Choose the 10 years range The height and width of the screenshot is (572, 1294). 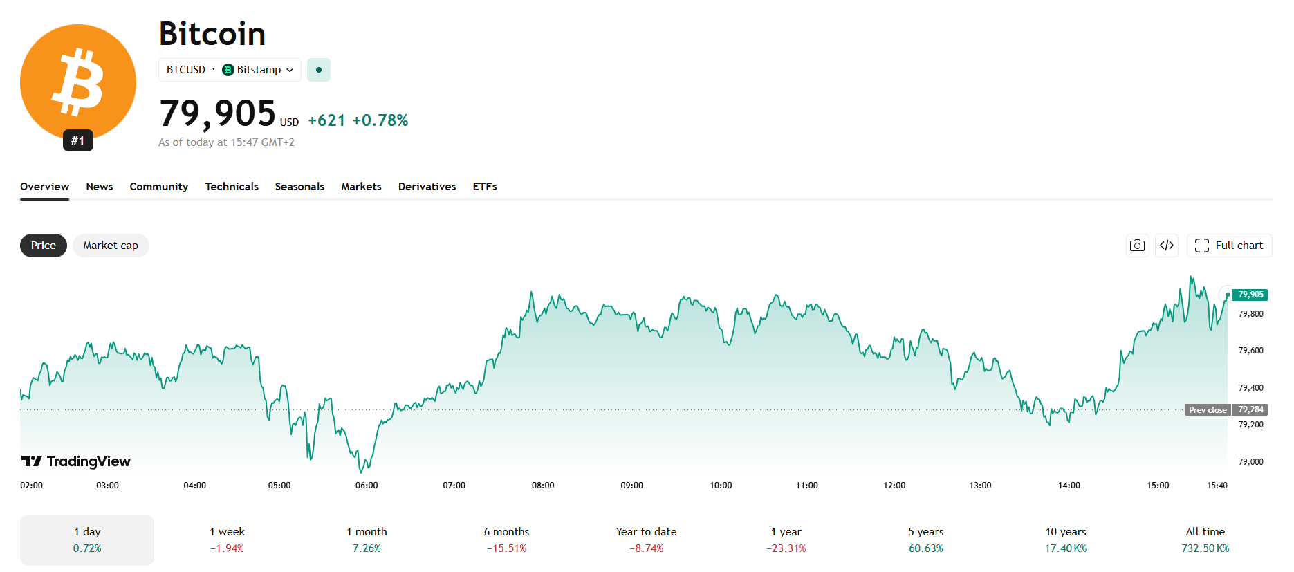(x=1065, y=540)
